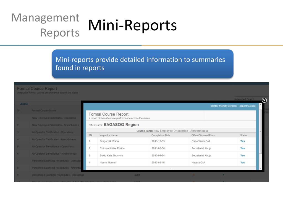Click the Formal Course Name column header

pos(44,110)
